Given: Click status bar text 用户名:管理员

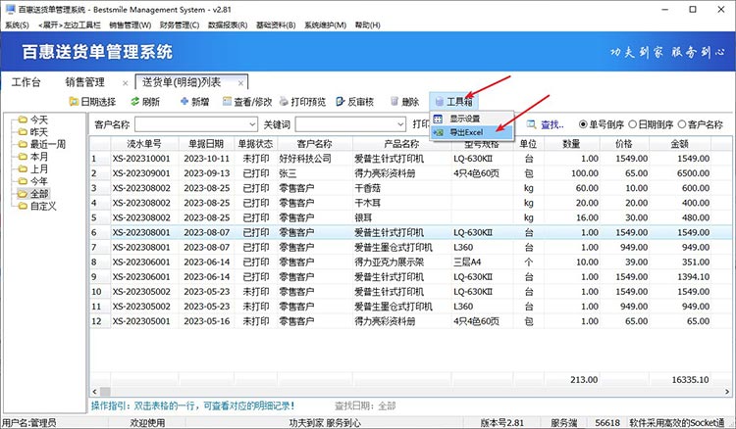Looking at the screenshot, I should [x=29, y=423].
